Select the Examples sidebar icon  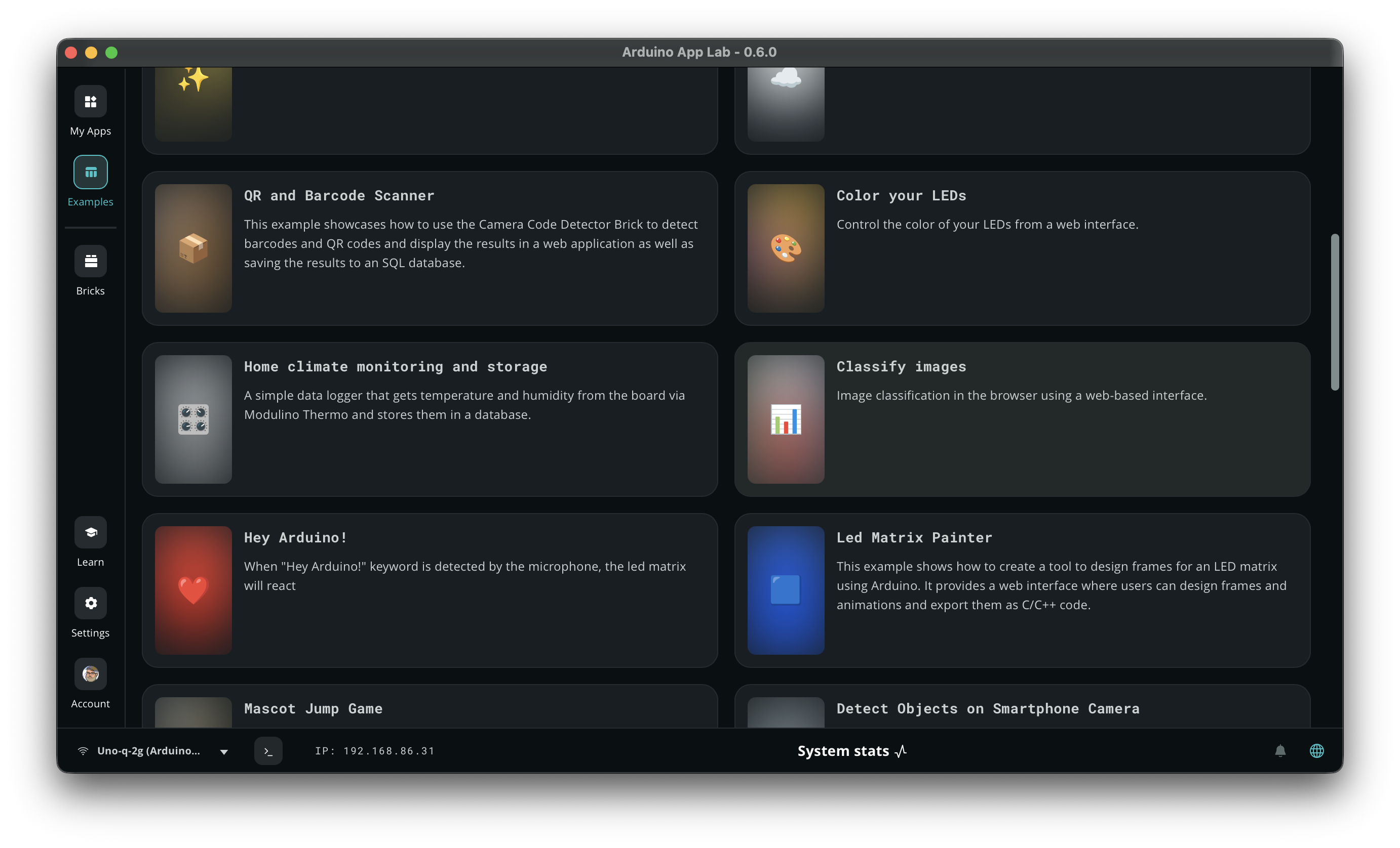pyautogui.click(x=90, y=172)
